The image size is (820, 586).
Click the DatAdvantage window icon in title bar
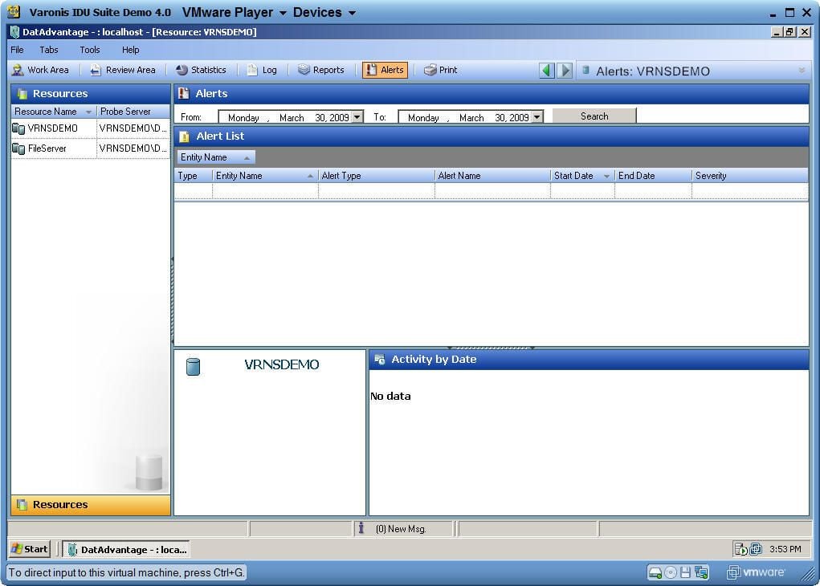[x=14, y=32]
